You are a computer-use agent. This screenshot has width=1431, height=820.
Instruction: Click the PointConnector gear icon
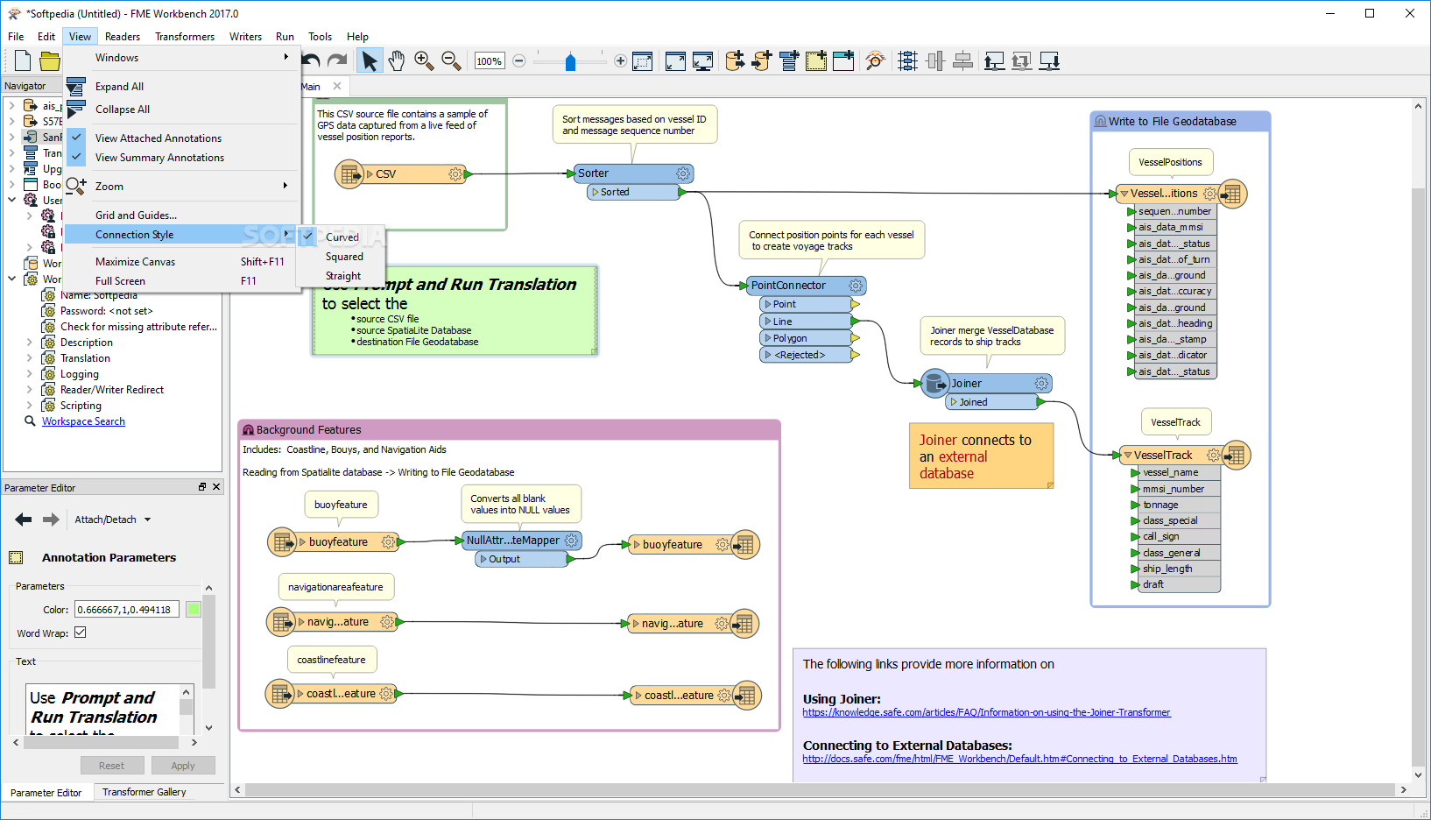coord(856,286)
